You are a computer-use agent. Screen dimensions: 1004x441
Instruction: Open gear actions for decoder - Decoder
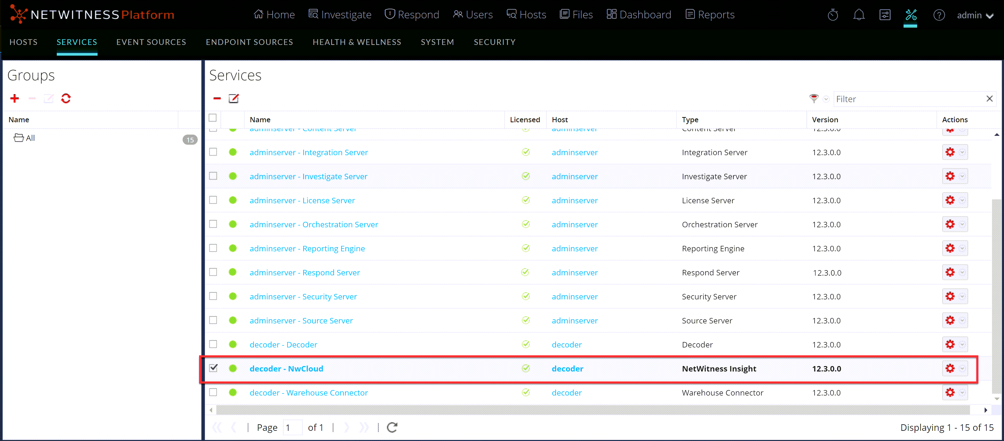pyautogui.click(x=950, y=345)
